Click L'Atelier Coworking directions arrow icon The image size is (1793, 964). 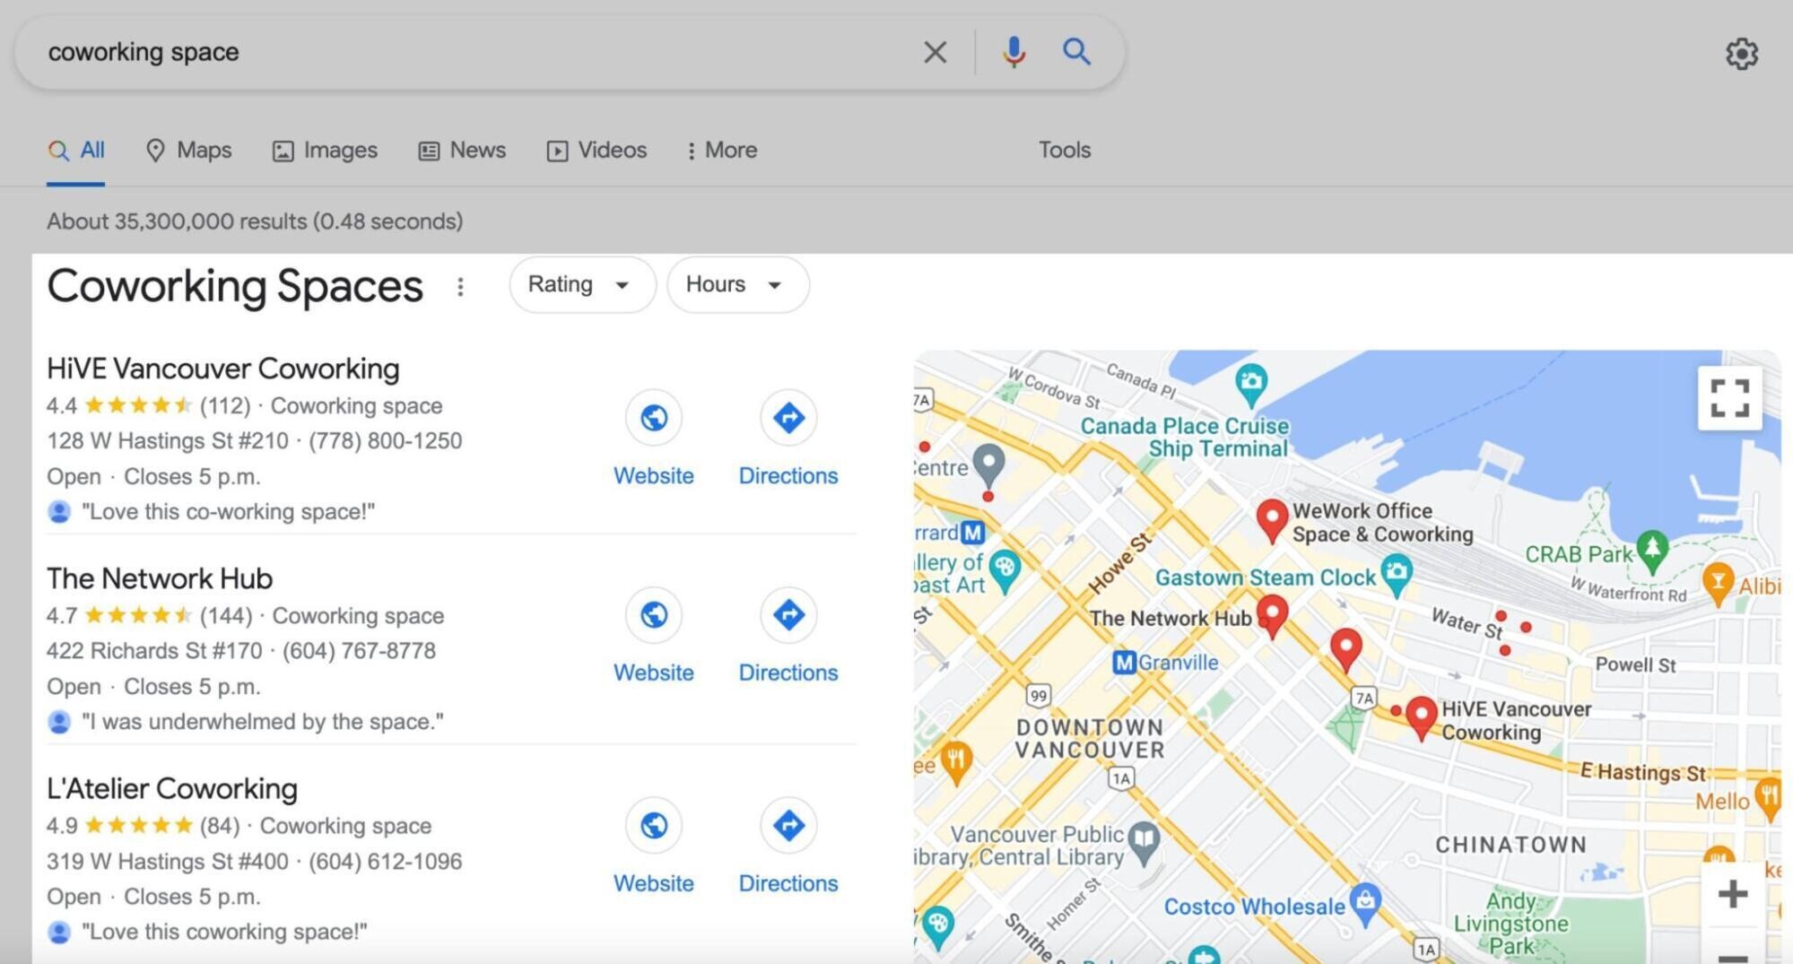point(788,825)
